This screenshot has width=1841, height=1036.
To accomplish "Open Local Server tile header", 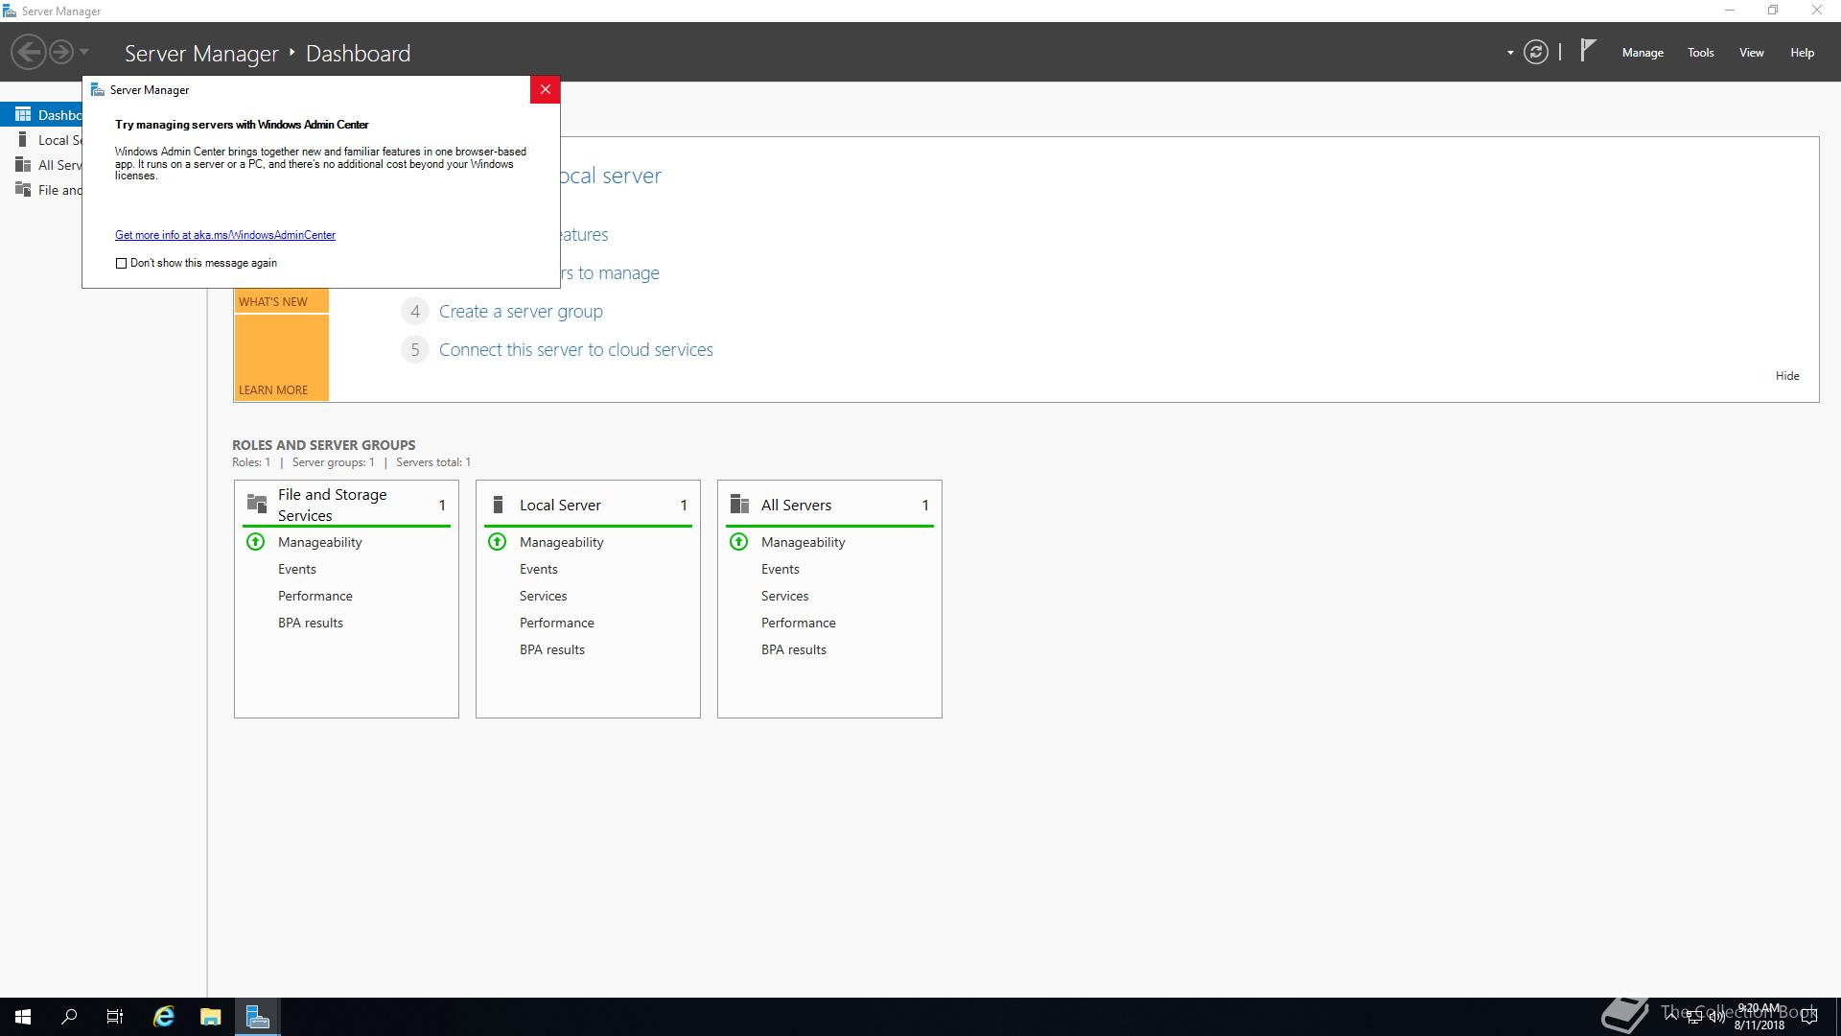I will coord(588,505).
